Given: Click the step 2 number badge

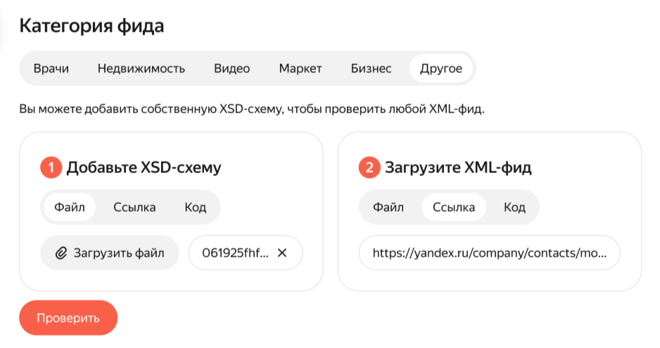Looking at the screenshot, I should click(369, 168).
